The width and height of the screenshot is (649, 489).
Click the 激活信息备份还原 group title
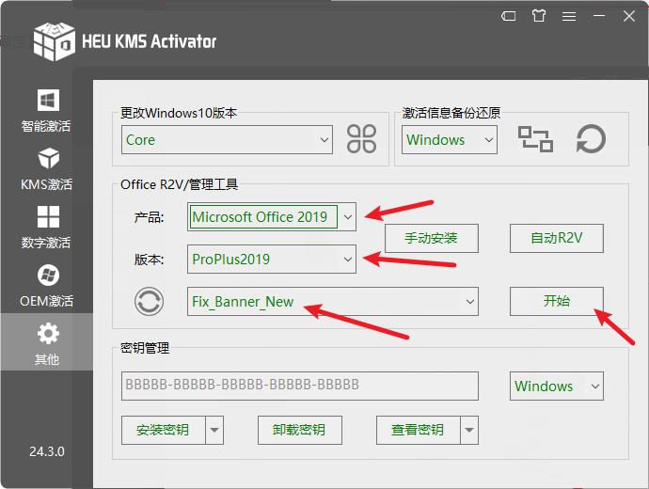point(451,113)
